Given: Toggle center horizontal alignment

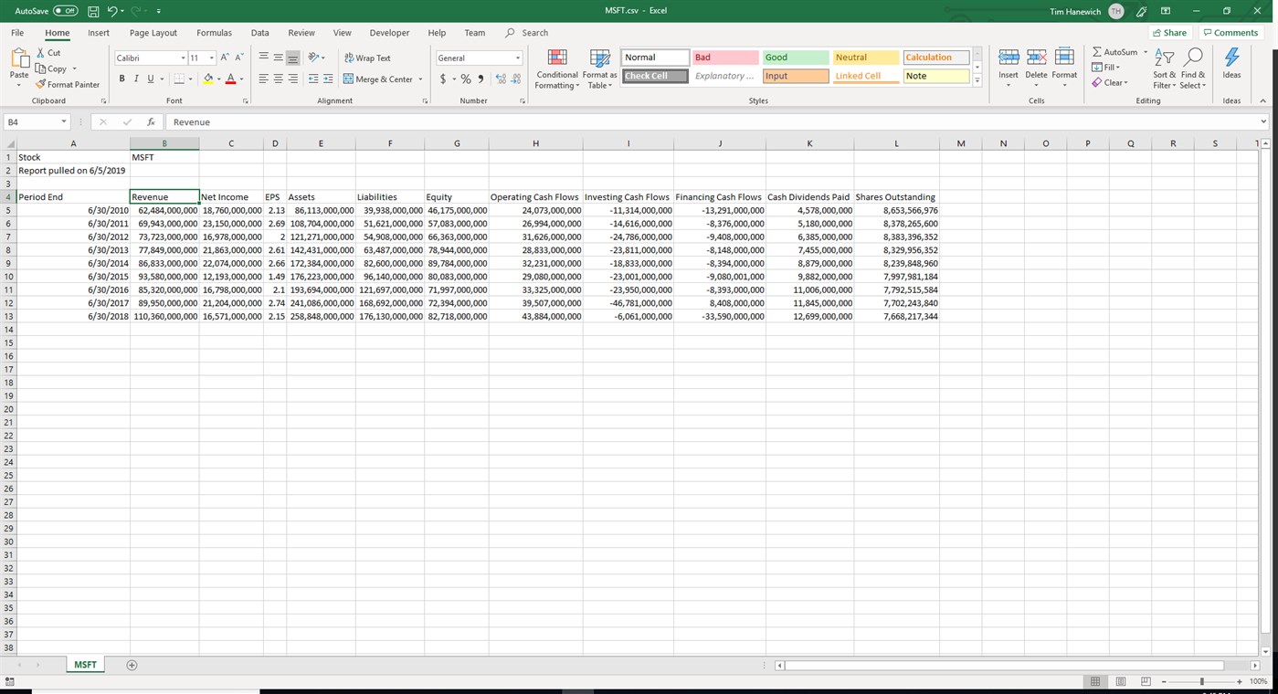Looking at the screenshot, I should click(x=278, y=79).
